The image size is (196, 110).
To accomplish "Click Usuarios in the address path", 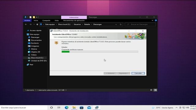I will 77,24.
